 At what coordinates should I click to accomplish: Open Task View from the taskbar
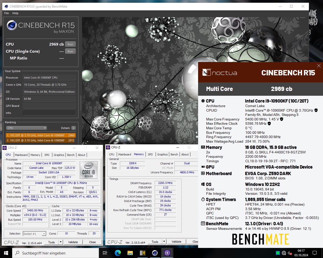tap(105, 253)
